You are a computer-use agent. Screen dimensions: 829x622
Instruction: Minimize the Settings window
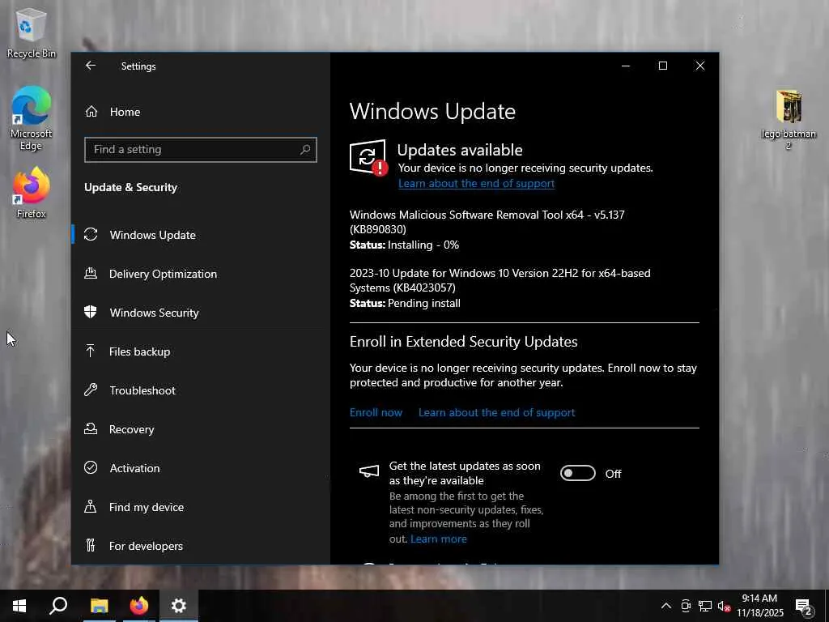click(x=626, y=66)
